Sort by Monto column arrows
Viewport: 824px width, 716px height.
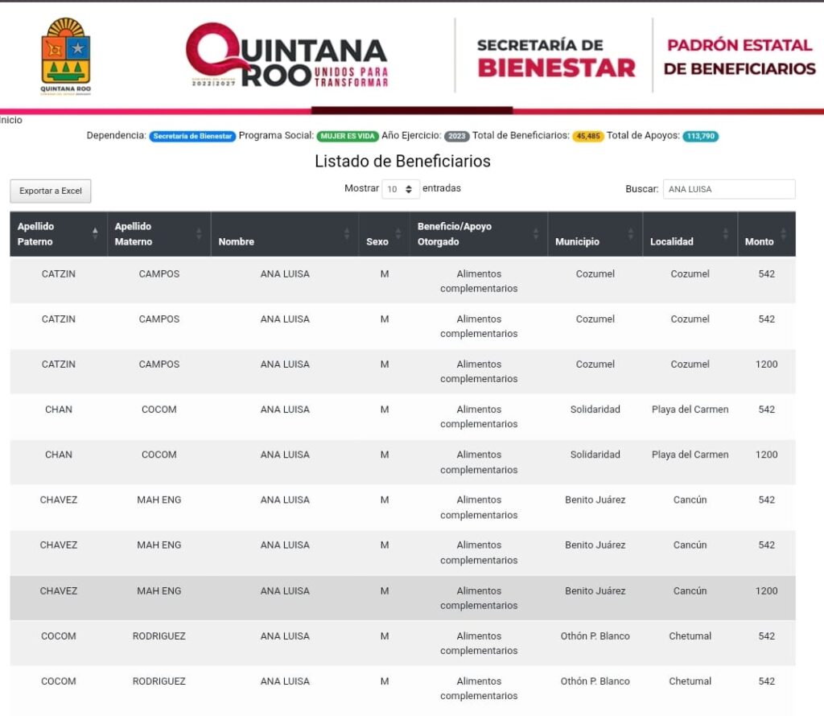783,234
